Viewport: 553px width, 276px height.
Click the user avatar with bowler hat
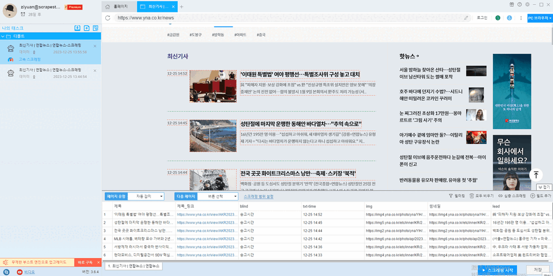(10, 10)
